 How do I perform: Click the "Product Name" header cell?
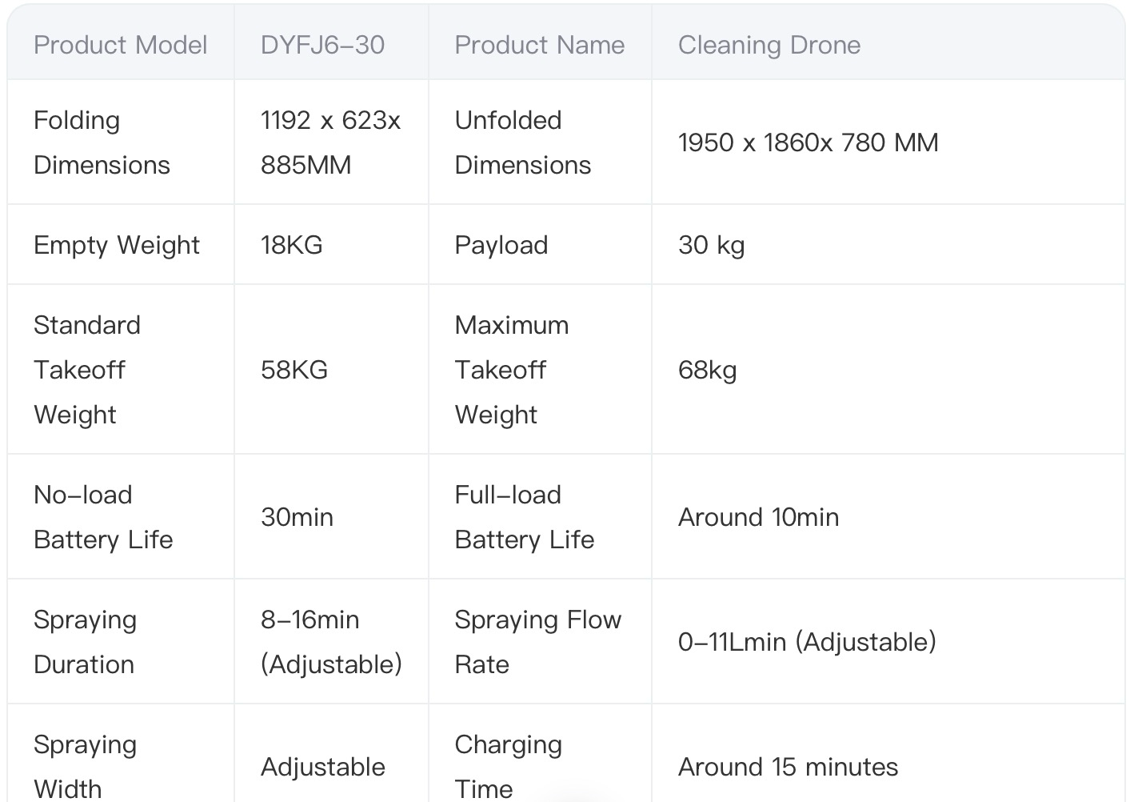click(x=539, y=45)
